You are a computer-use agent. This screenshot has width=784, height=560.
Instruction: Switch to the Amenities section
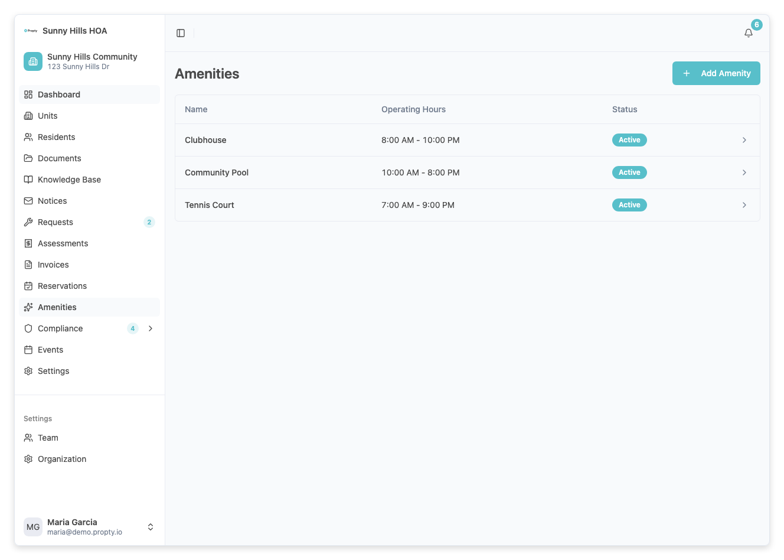click(x=57, y=307)
